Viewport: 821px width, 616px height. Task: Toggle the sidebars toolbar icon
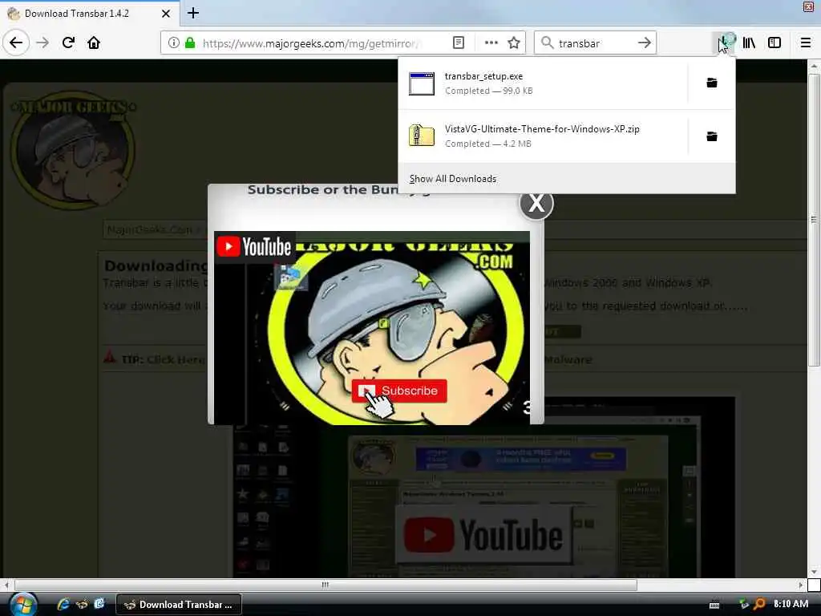(x=774, y=43)
